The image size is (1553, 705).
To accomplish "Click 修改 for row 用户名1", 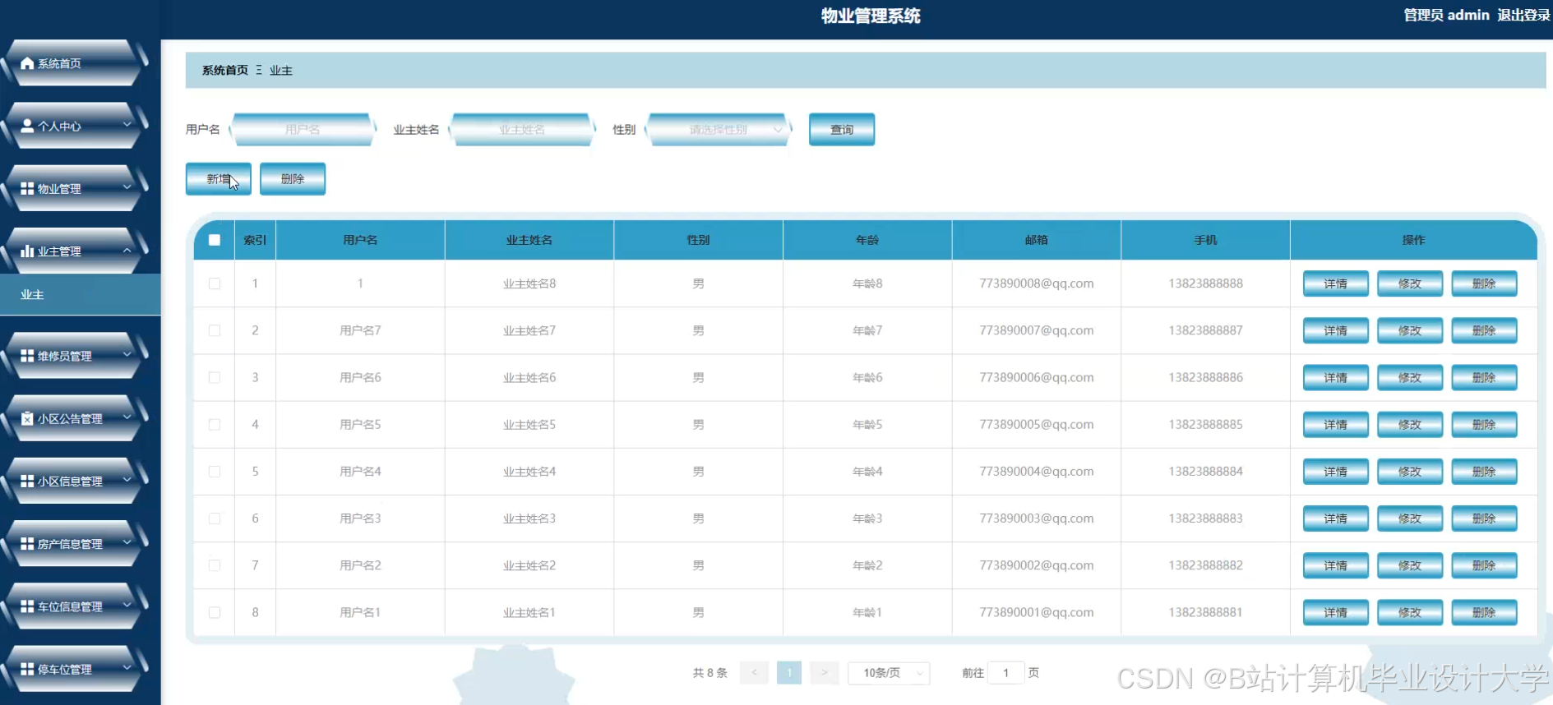I will coord(1410,612).
